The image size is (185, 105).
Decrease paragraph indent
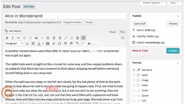coord(65,44)
